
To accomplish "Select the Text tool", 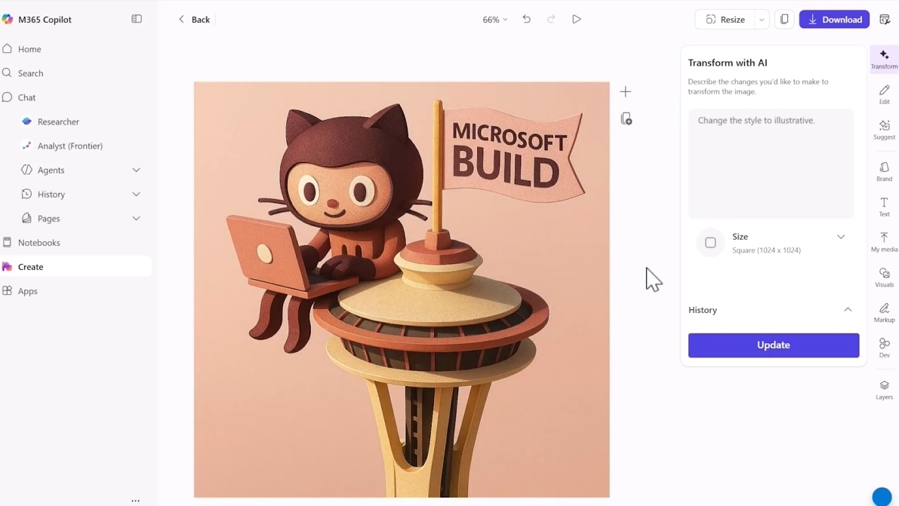I will point(884,207).
